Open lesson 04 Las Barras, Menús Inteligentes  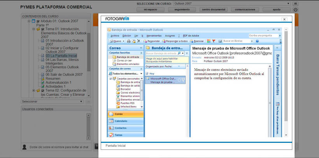tap(62, 62)
